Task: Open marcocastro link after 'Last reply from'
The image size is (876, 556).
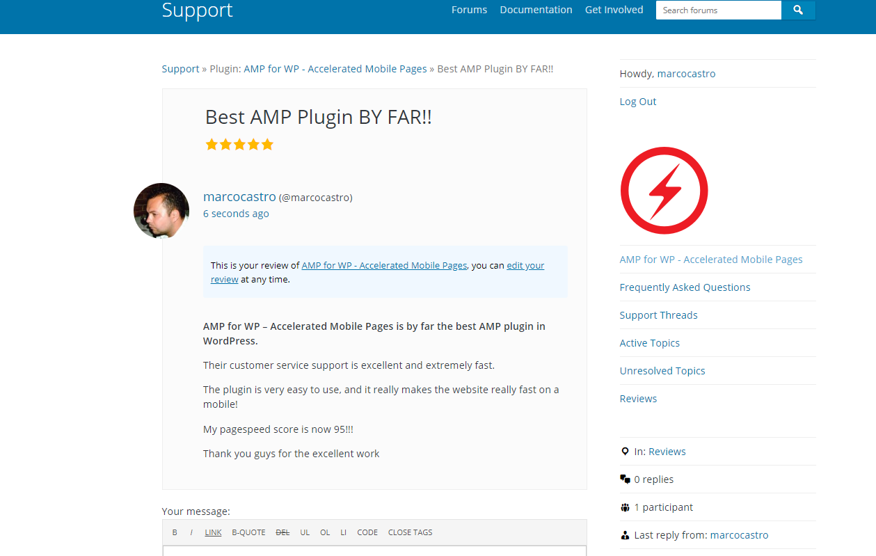Action: (x=740, y=535)
